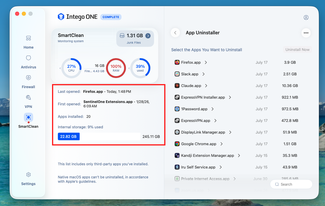
Task: Go to Firewall tab label
Action: pyautogui.click(x=28, y=87)
